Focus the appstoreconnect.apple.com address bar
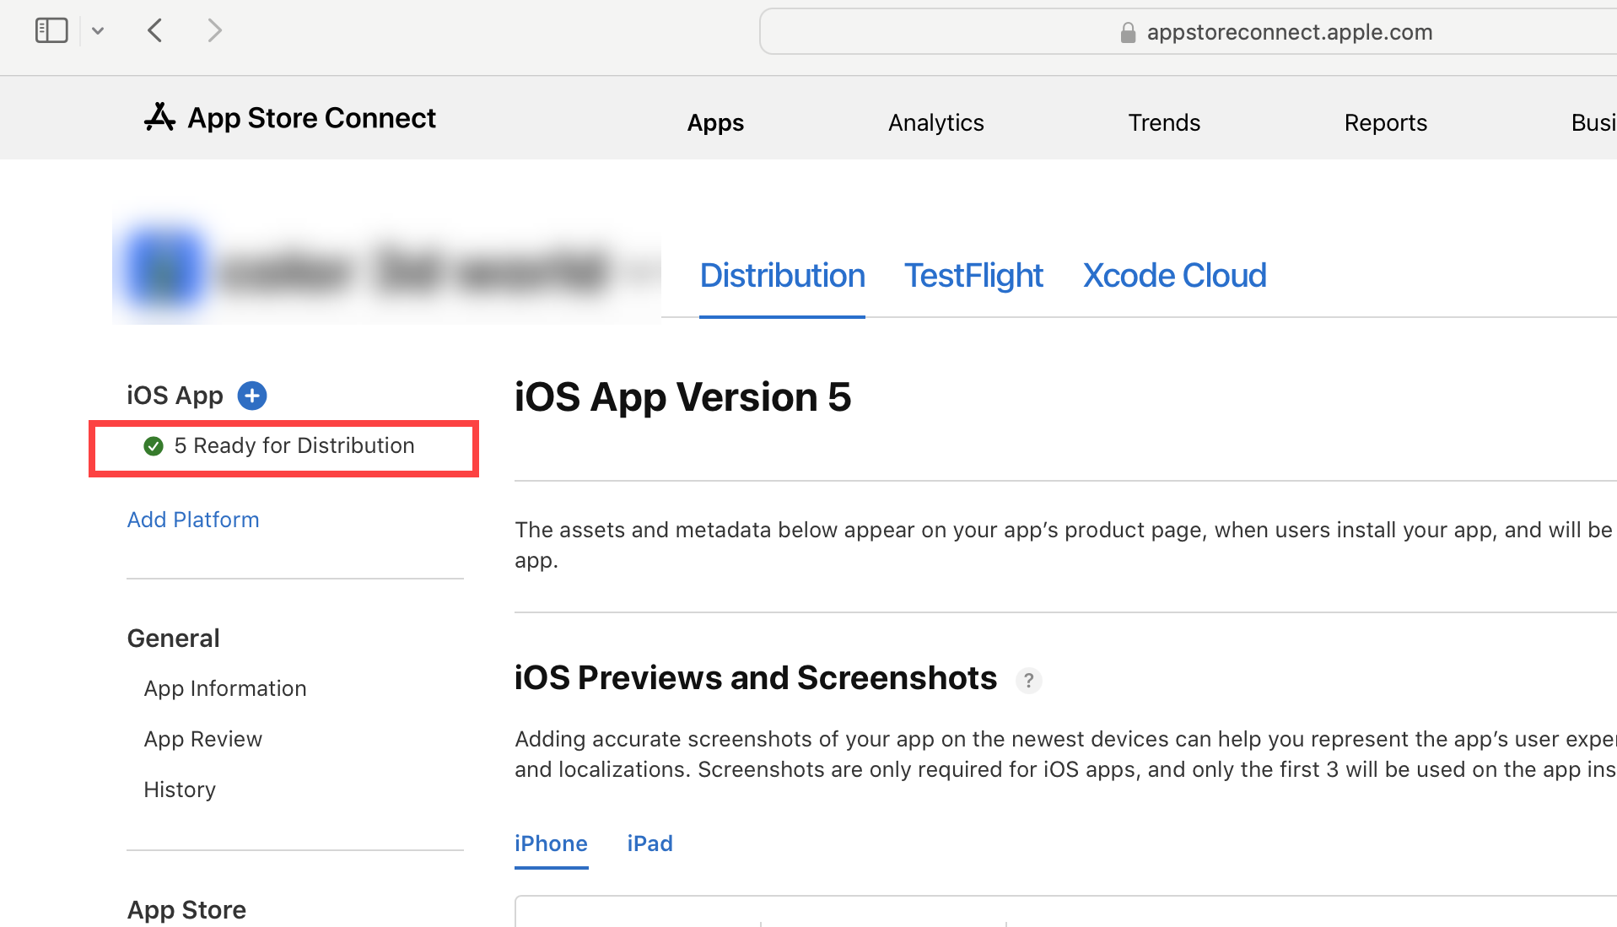This screenshot has width=1617, height=927. pos(1188,32)
